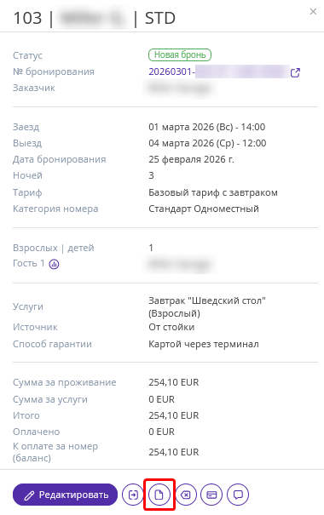Click the check-in arrow icon button
The height and width of the screenshot is (515, 324).
click(132, 495)
